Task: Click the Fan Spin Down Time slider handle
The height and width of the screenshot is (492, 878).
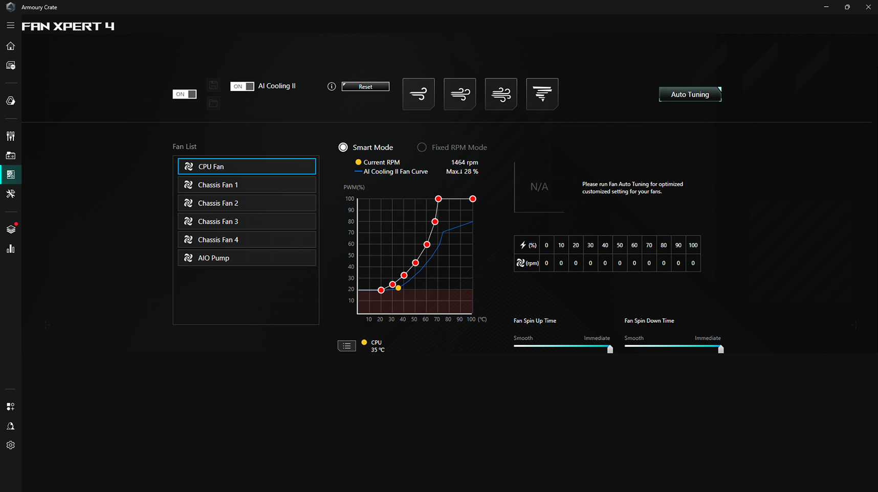Action: click(720, 349)
